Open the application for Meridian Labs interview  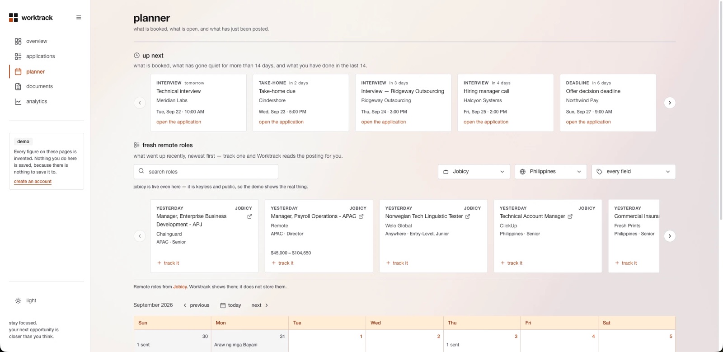click(179, 122)
